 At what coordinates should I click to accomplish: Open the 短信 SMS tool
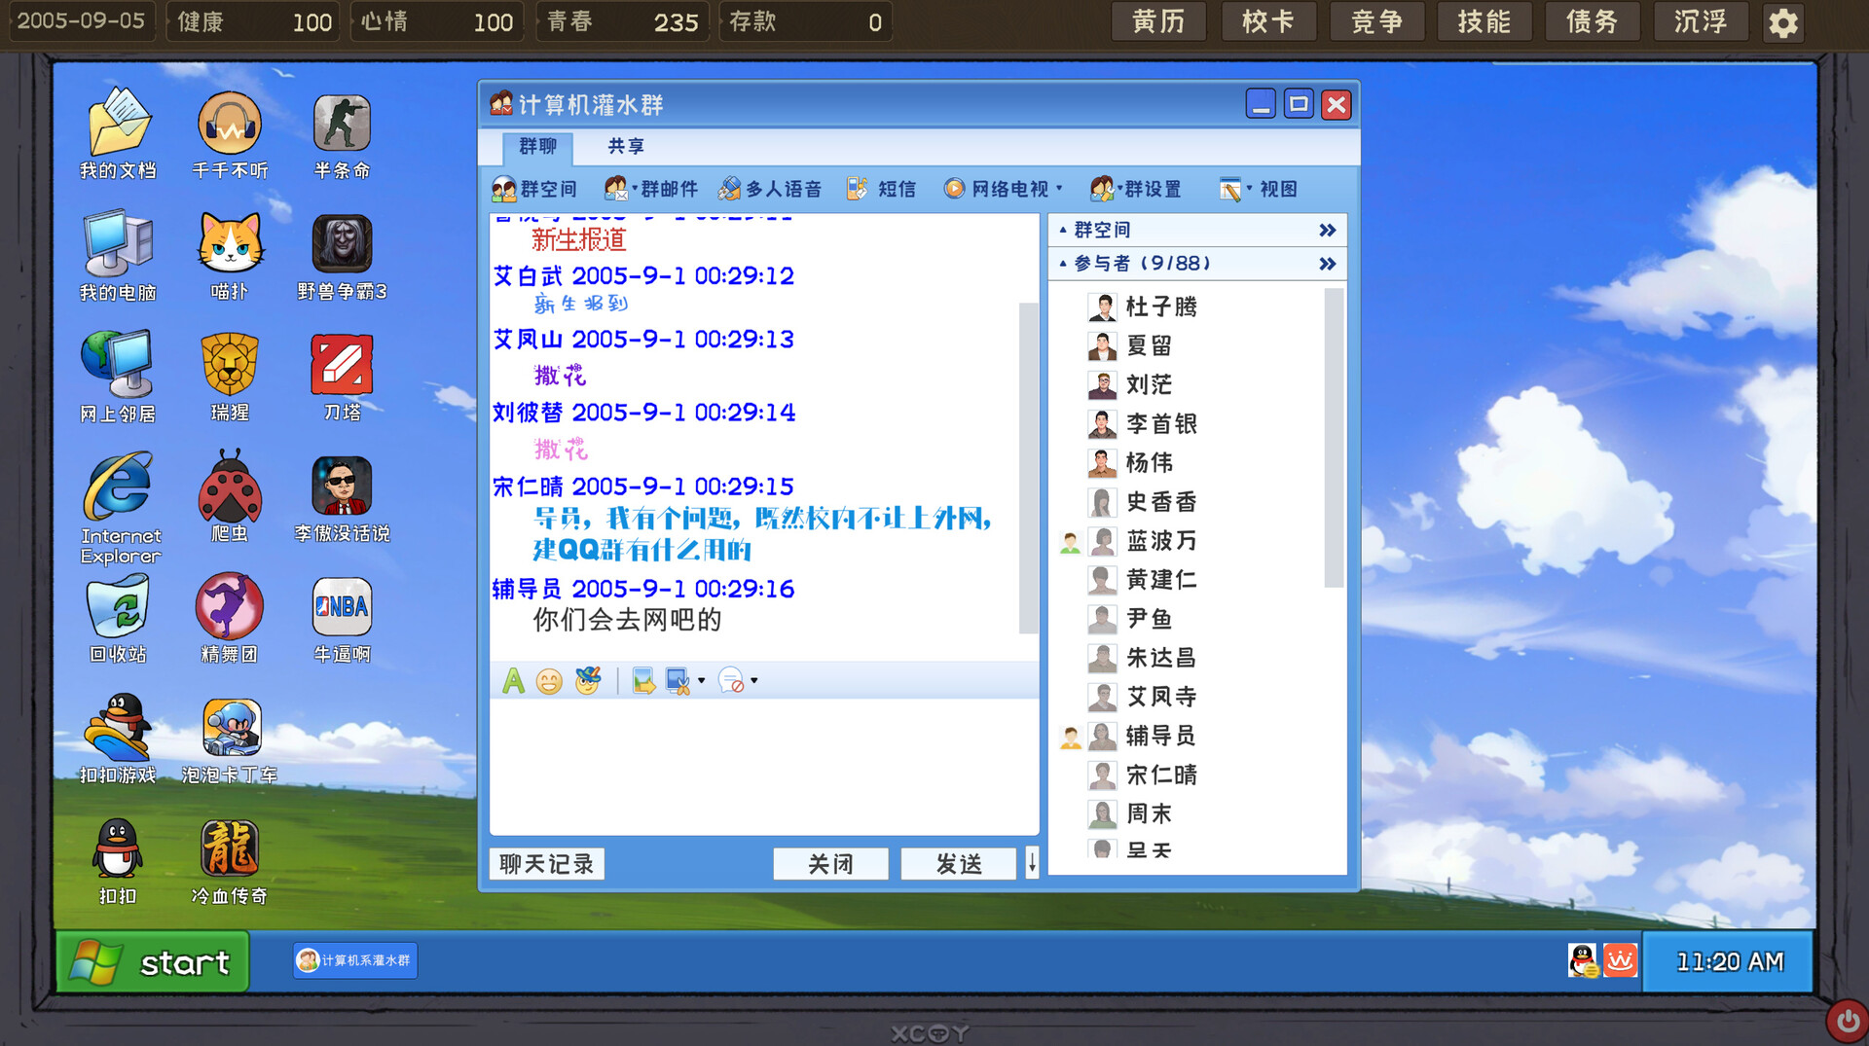(x=881, y=189)
